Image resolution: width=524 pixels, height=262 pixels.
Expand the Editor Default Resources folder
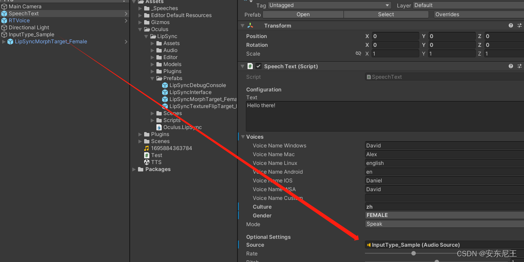(x=140, y=15)
